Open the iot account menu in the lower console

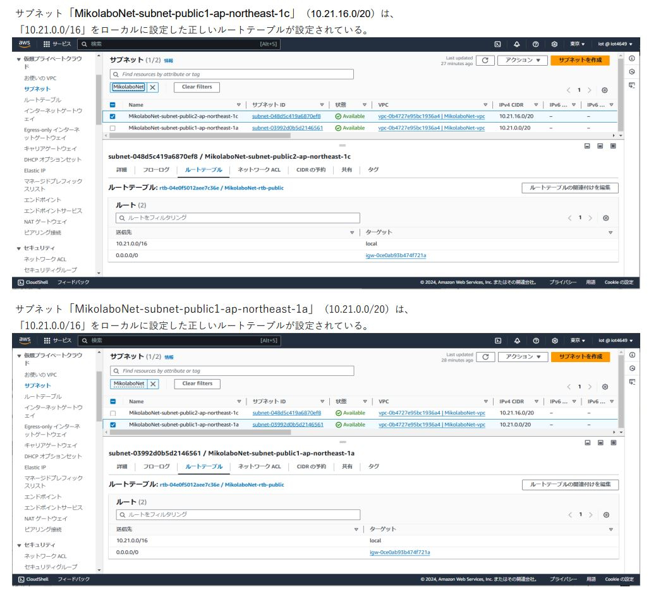(616, 341)
